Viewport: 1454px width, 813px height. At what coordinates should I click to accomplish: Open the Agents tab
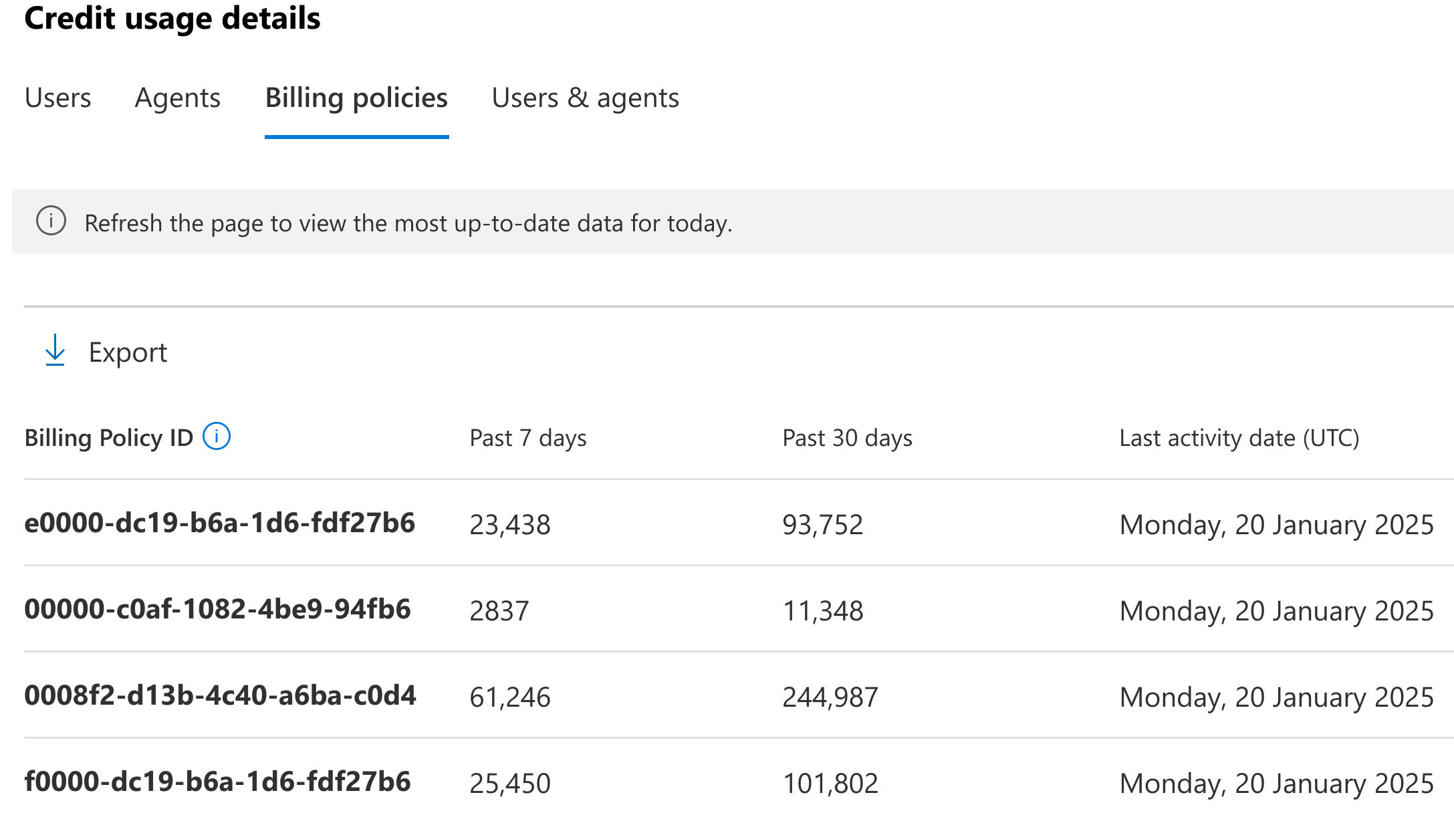177,98
